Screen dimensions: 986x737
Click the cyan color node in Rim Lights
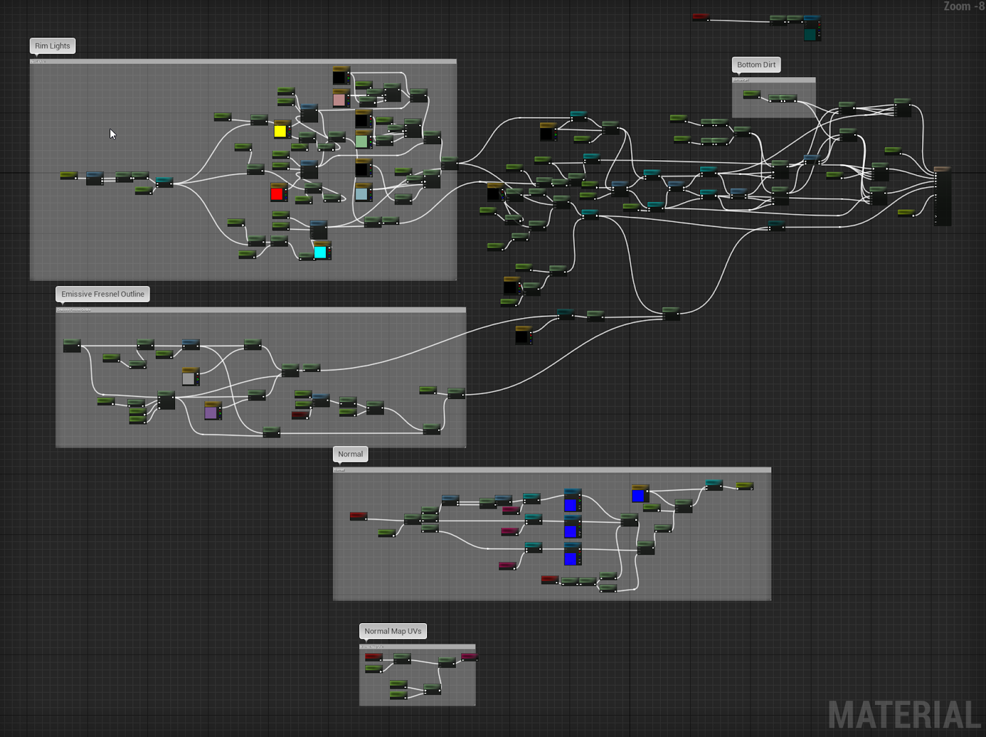click(x=320, y=251)
